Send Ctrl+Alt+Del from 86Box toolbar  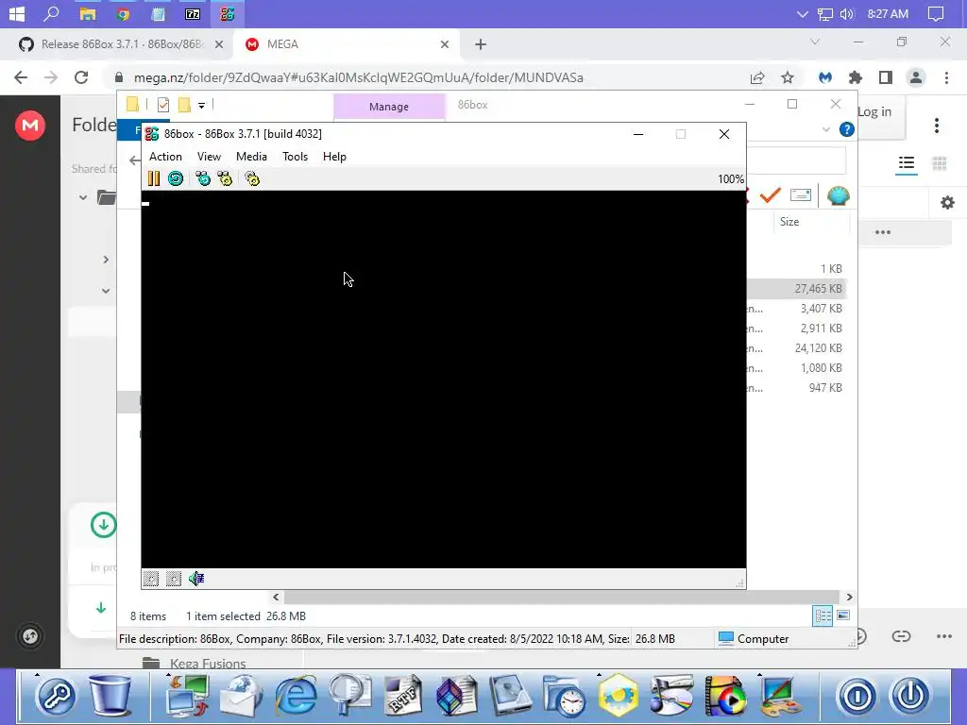203,178
